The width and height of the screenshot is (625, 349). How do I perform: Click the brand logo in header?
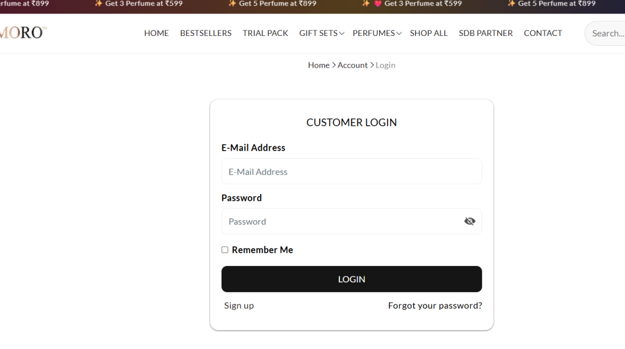click(23, 33)
